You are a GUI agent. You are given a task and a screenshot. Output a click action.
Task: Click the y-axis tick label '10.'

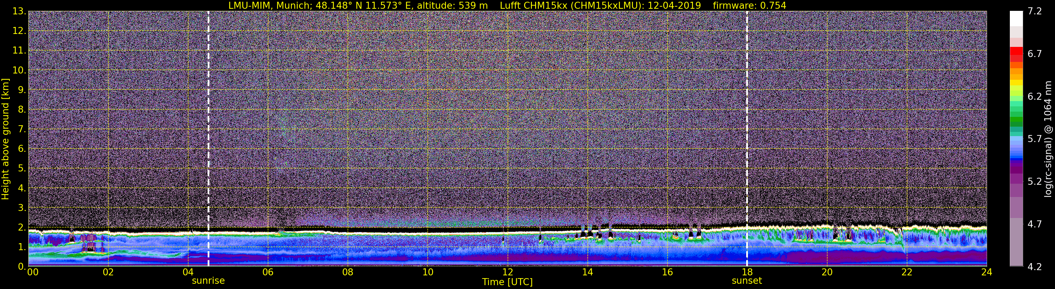19,70
